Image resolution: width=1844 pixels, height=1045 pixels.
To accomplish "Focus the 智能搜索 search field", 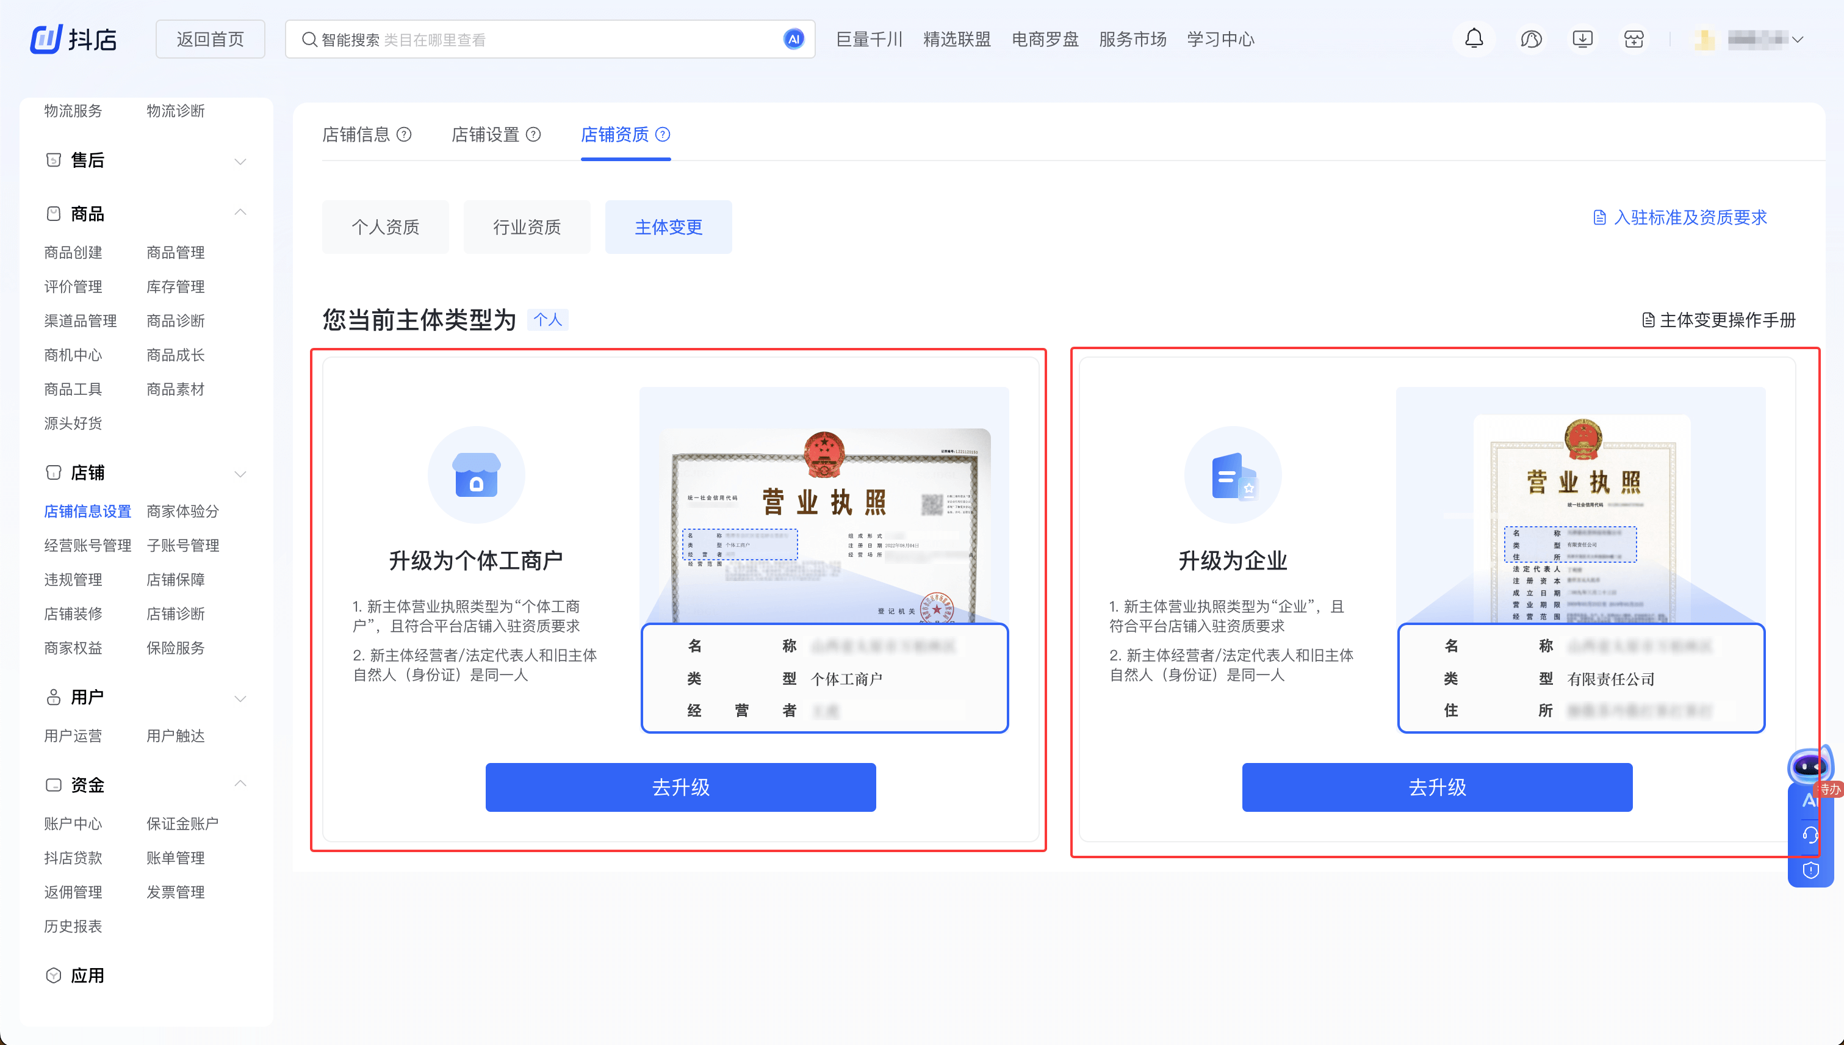I will (x=550, y=40).
